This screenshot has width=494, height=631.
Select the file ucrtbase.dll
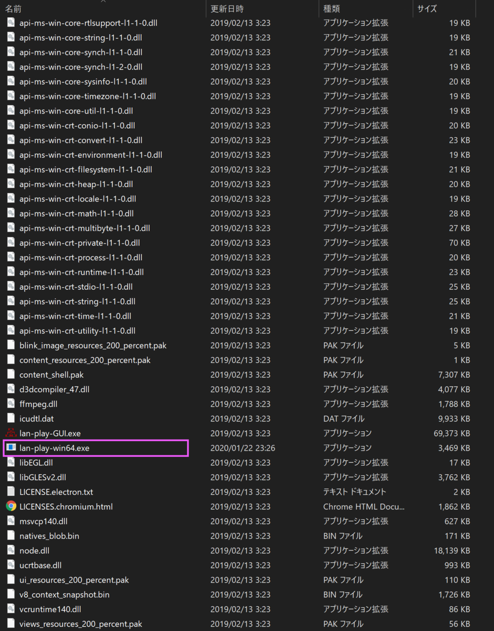click(x=40, y=565)
